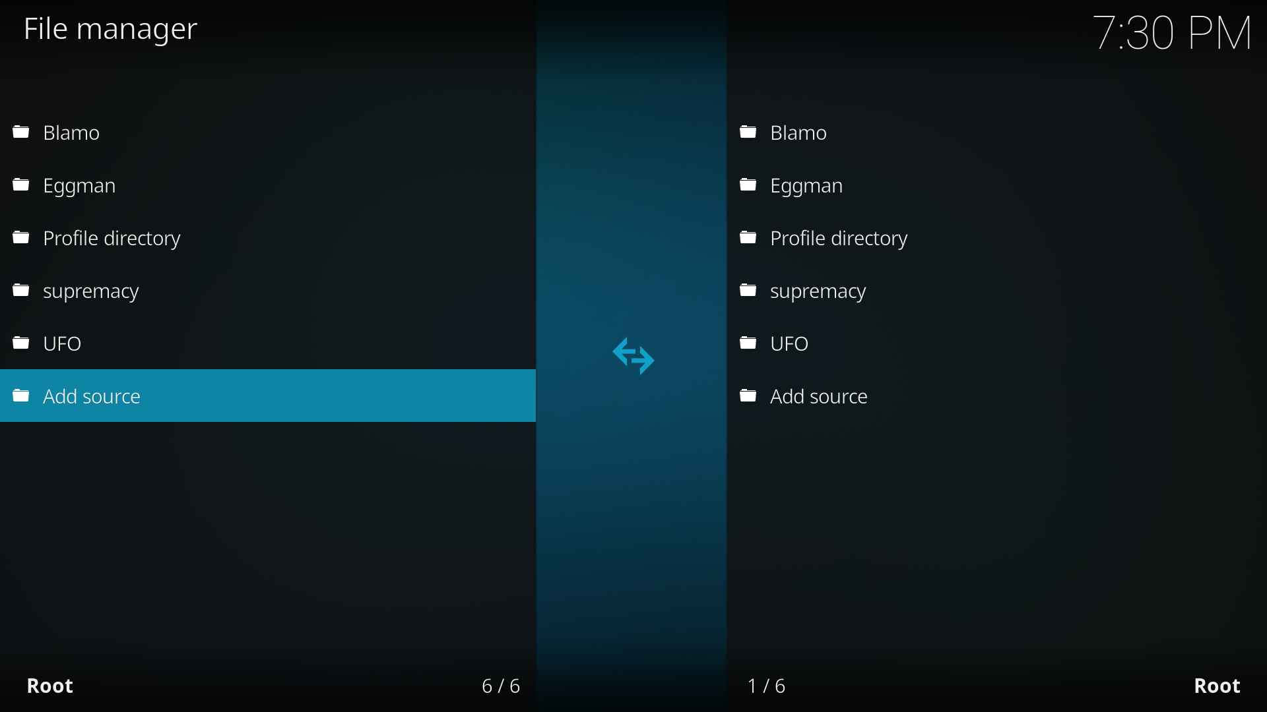1267x712 pixels.
Task: Select the supremacy folder in left panel
Action: point(90,289)
